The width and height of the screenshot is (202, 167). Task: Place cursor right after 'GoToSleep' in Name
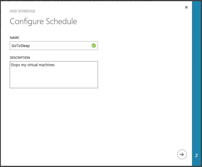[x=30, y=46]
